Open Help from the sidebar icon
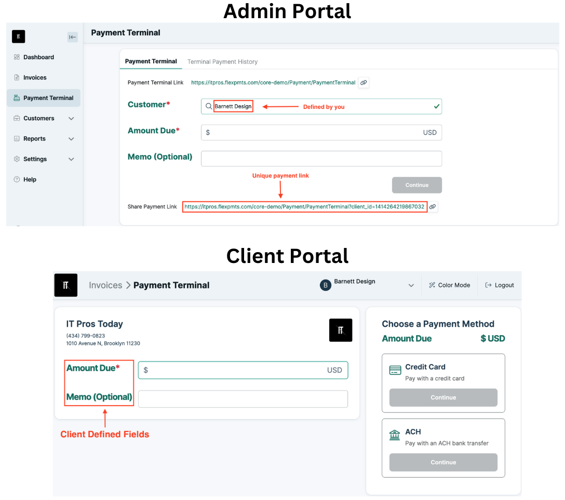Image resolution: width=565 pixels, height=500 pixels. (x=16, y=179)
